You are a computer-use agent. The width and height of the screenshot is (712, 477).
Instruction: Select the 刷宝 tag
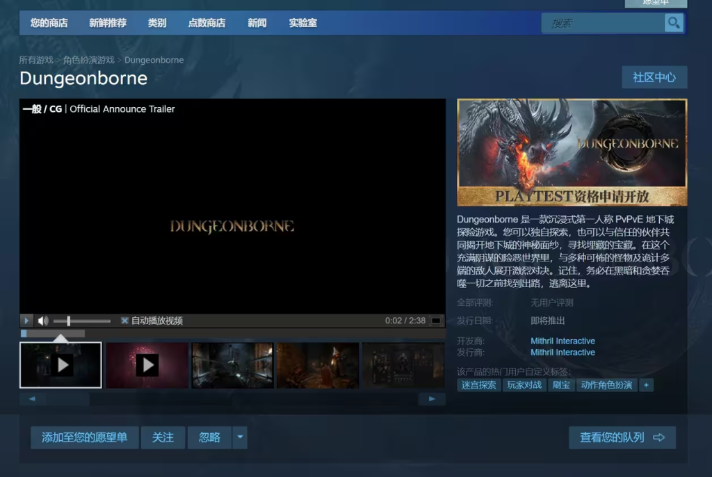tap(561, 385)
